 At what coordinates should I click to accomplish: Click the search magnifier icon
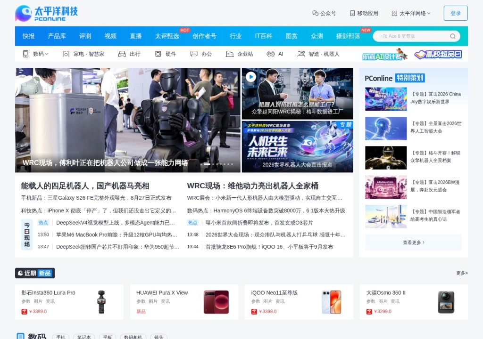452,36
